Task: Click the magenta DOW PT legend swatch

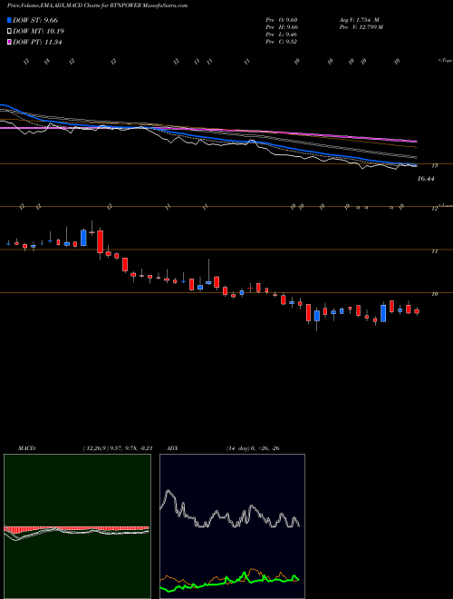Action: [x=9, y=42]
